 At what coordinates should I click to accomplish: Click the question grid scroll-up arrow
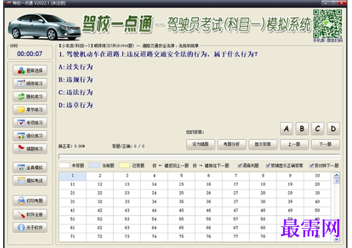(x=336, y=175)
